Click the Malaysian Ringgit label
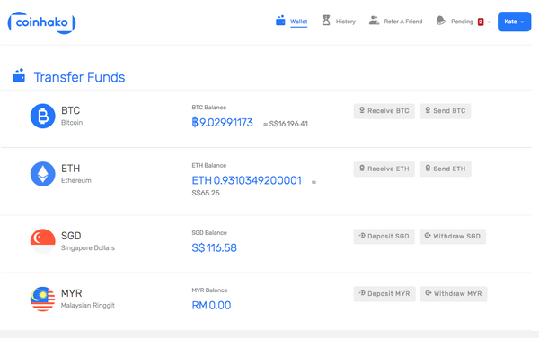This screenshot has width=539, height=338. (88, 306)
